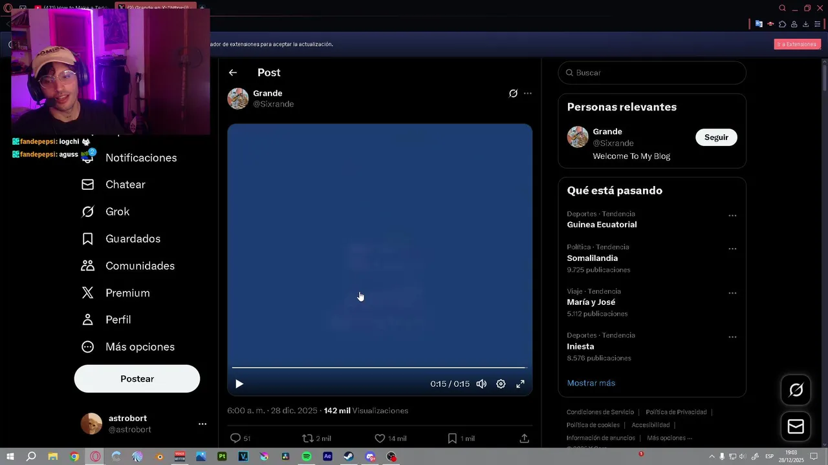Open the Somalilandia trend

592,258
